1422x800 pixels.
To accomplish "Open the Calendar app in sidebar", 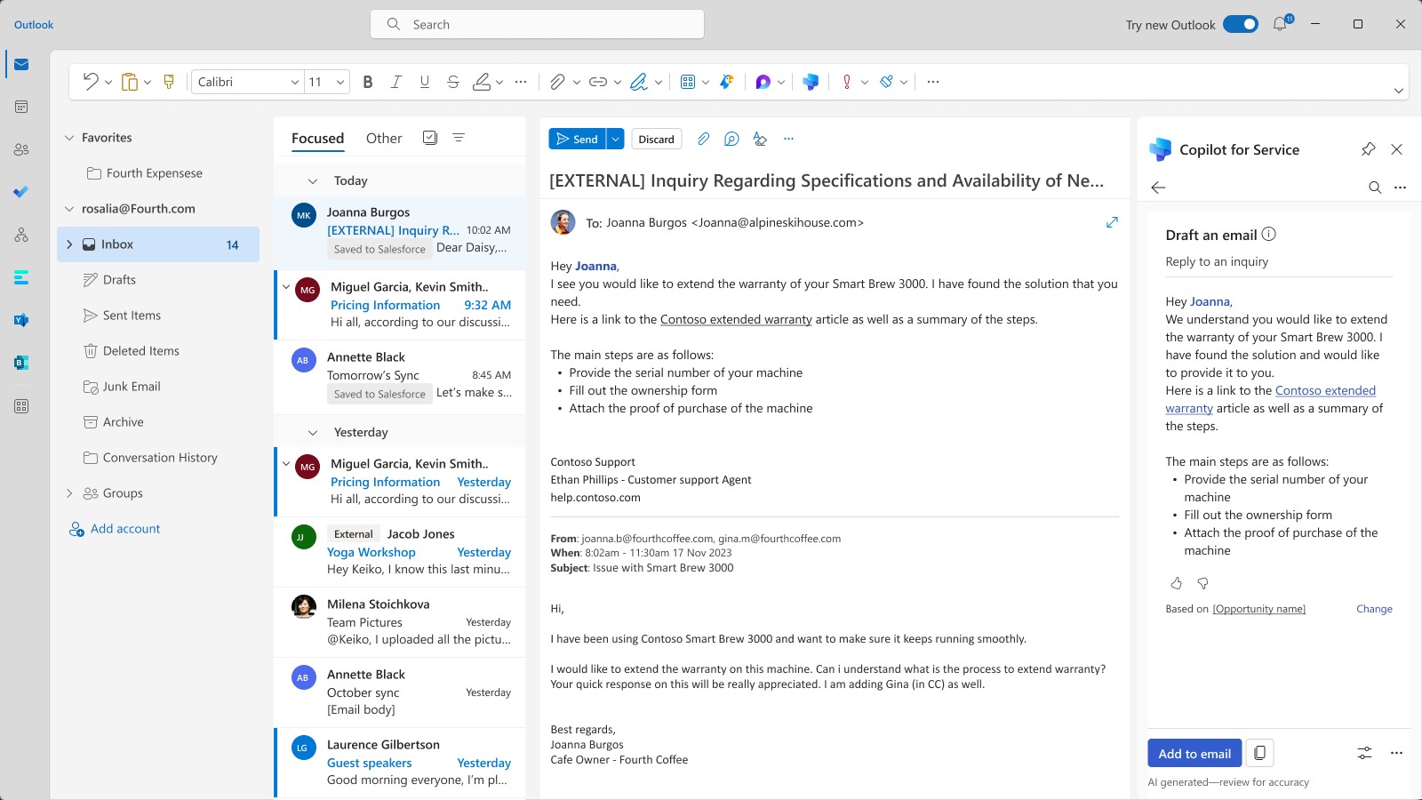I will pyautogui.click(x=21, y=107).
